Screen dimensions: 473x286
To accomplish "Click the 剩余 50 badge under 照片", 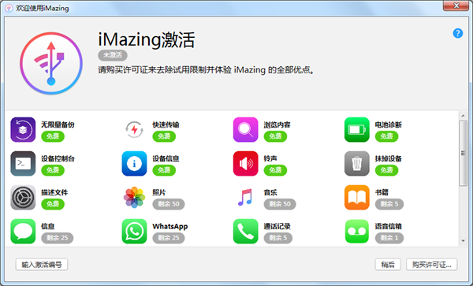I will [x=169, y=204].
